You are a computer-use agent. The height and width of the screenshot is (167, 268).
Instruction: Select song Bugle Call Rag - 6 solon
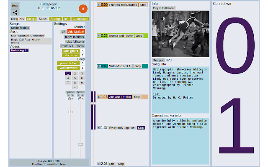[31, 41]
